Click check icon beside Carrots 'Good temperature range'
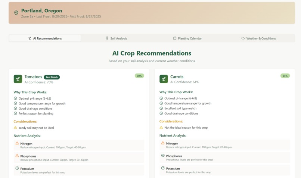Screen dimensions: 301x178 click(161, 103)
